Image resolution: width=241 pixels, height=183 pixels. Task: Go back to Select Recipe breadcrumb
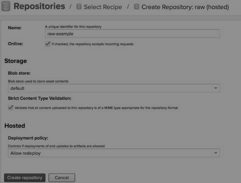103,7
